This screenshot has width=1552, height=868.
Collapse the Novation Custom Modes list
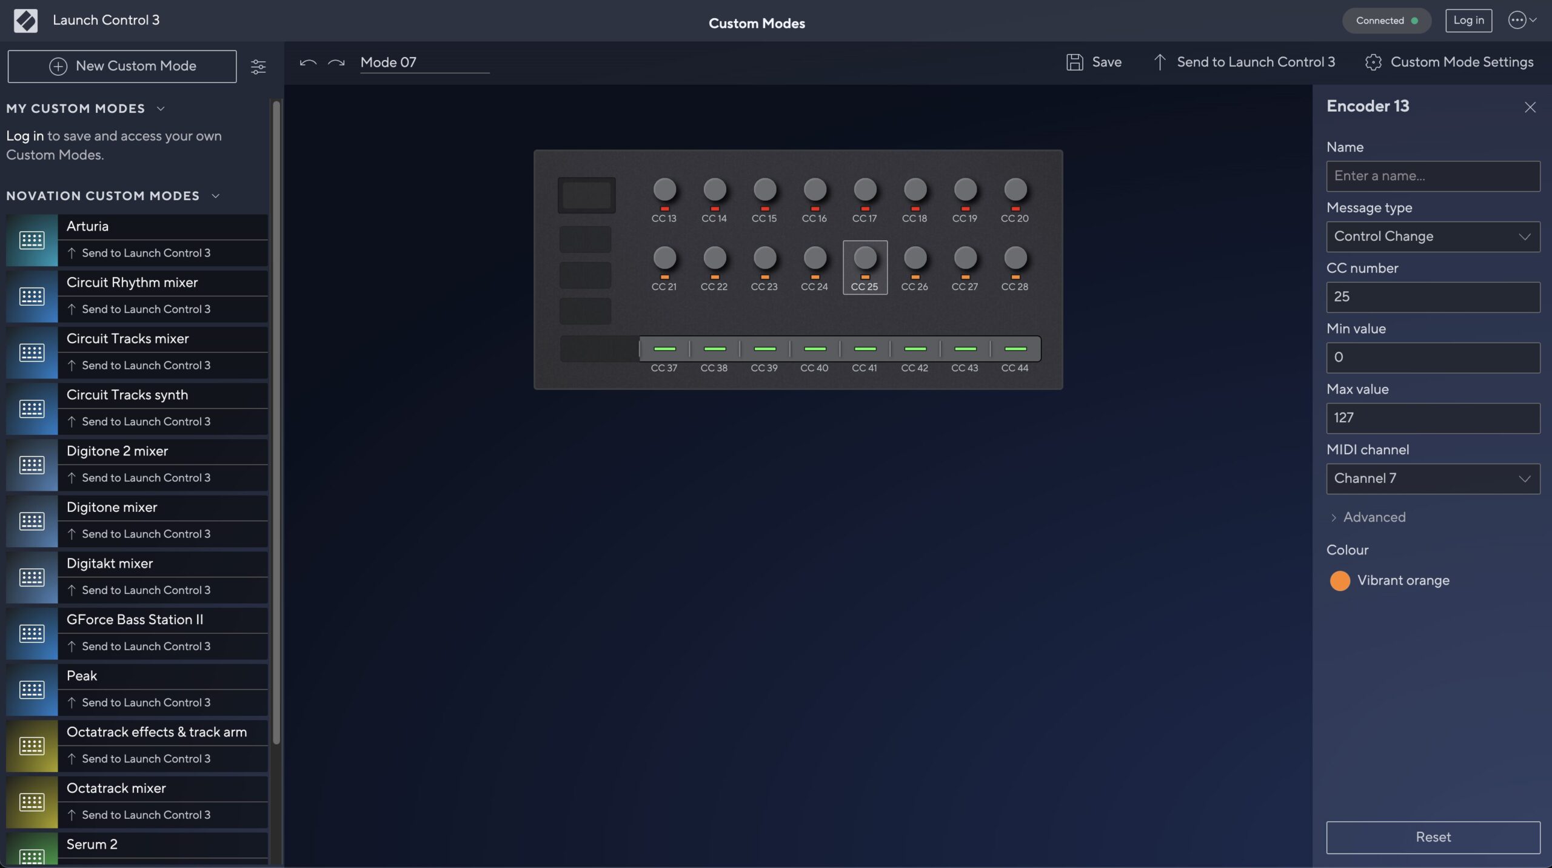(216, 196)
